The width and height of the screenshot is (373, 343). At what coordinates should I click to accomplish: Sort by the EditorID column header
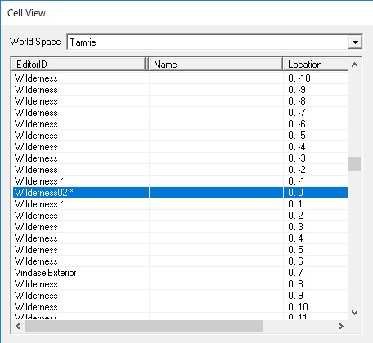(79, 65)
